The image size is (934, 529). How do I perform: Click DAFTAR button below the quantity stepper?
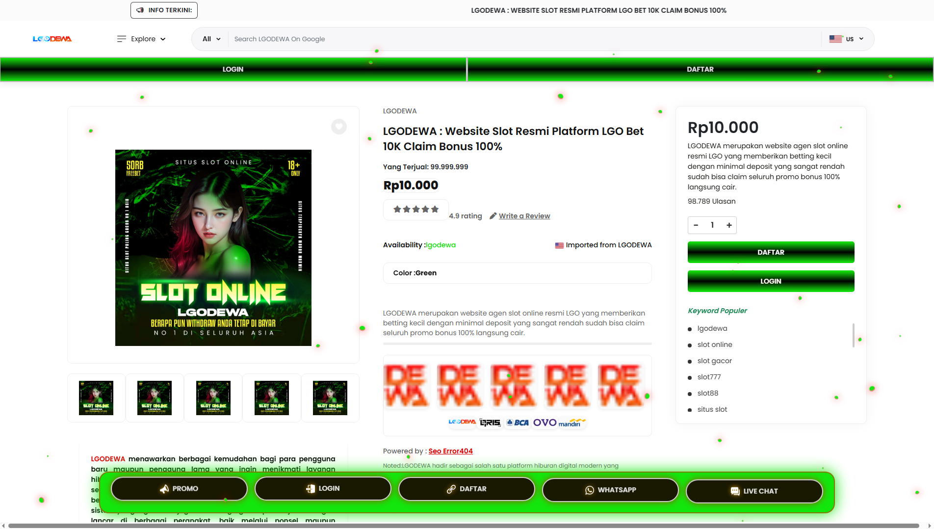click(771, 252)
